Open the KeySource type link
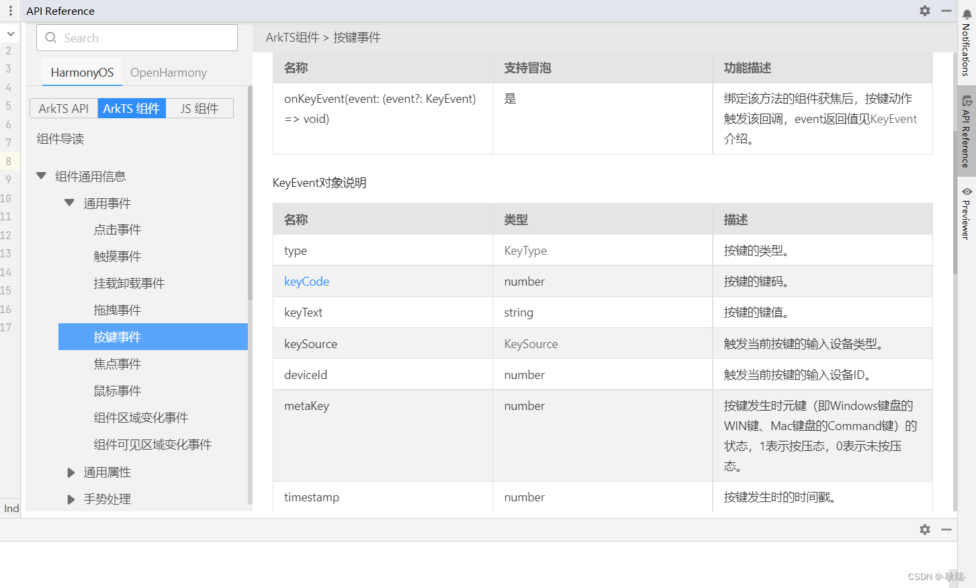The image size is (976, 588). (x=531, y=344)
